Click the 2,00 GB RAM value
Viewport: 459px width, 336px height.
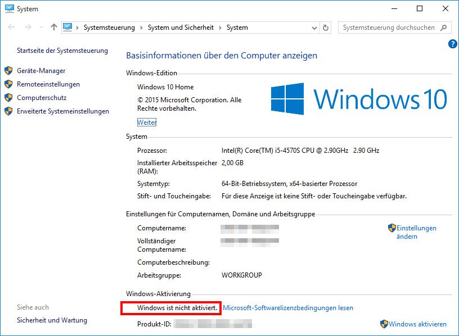232,163
